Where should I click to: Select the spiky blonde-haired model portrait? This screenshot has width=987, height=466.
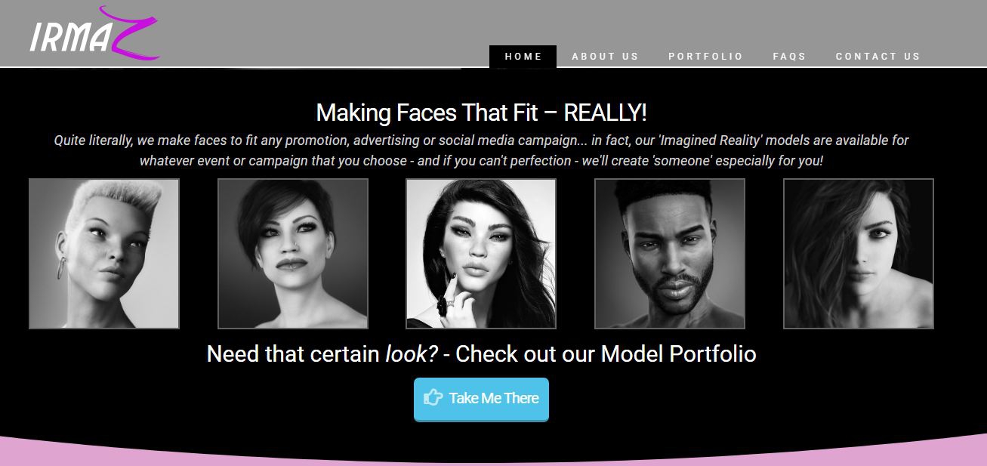[x=104, y=254]
